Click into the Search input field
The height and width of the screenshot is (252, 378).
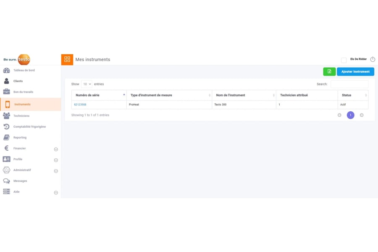coord(349,84)
